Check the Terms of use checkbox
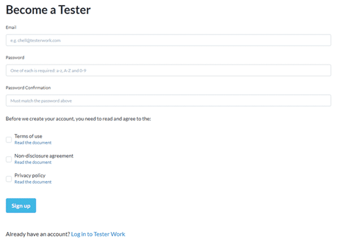The height and width of the screenshot is (248, 339). (x=8, y=140)
